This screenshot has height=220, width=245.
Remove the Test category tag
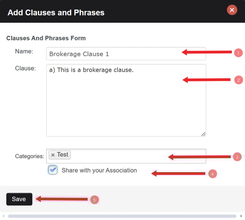tap(53, 155)
